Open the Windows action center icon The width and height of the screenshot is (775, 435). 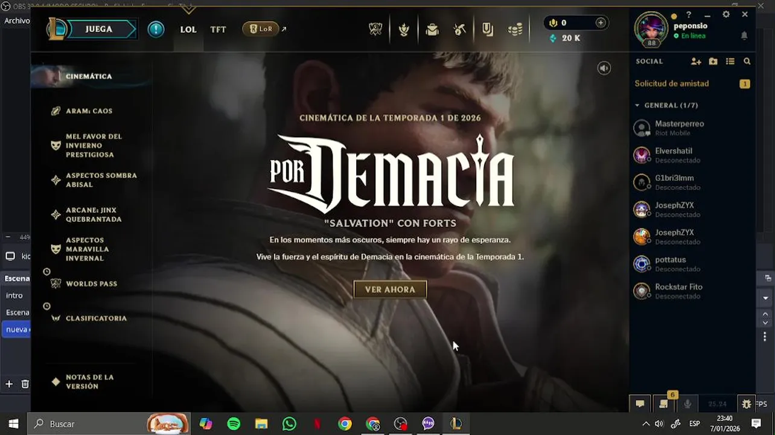756,424
